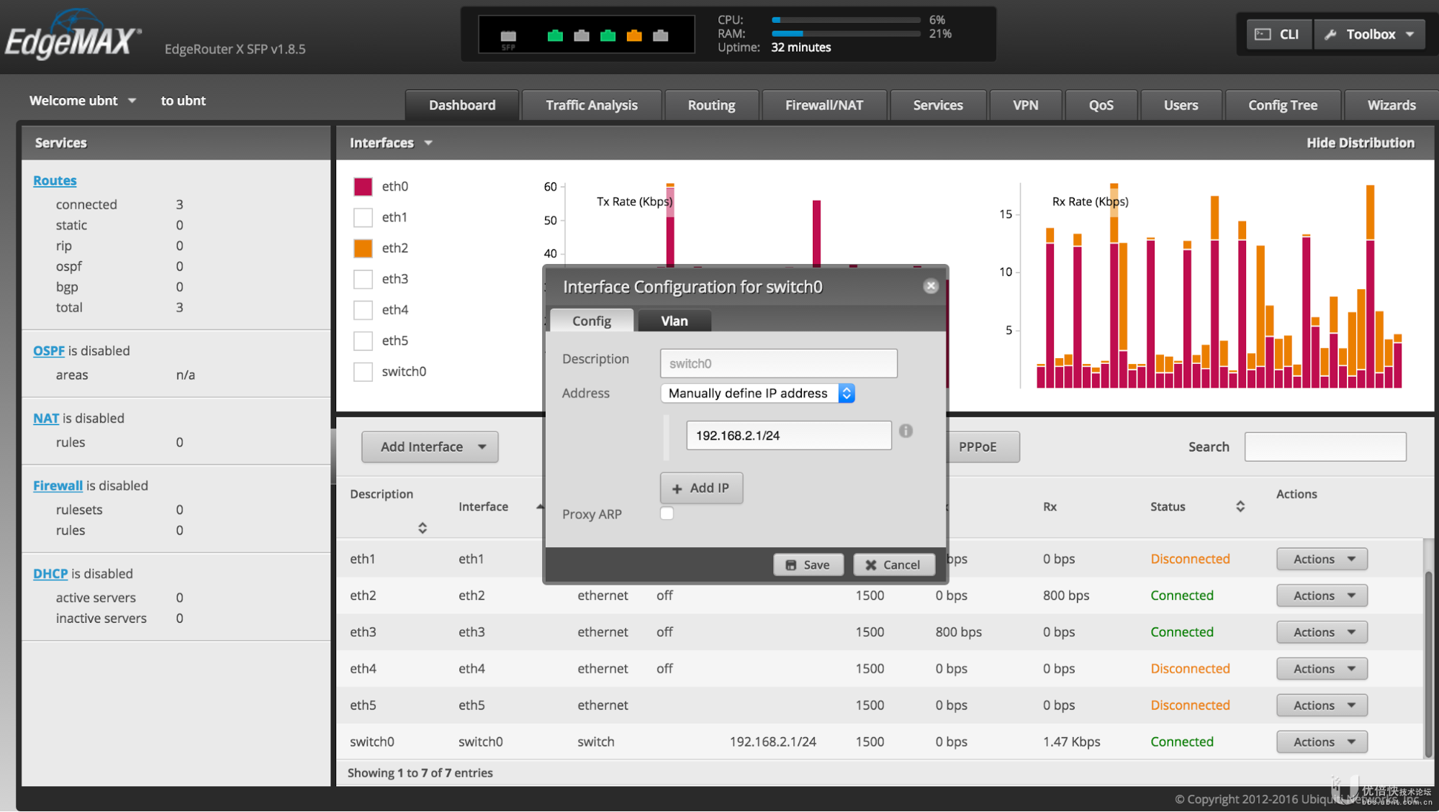This screenshot has width=1439, height=812.
Task: Open the Welcome ubnt user menu
Action: pyautogui.click(x=83, y=101)
